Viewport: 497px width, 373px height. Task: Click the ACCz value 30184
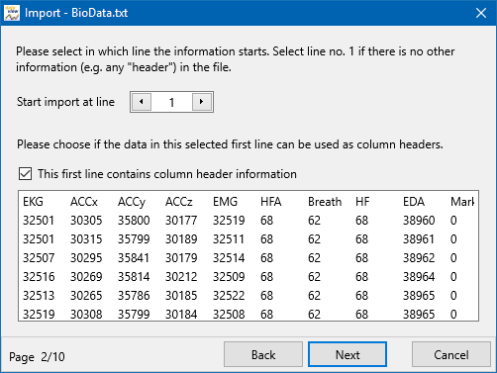[x=181, y=314]
